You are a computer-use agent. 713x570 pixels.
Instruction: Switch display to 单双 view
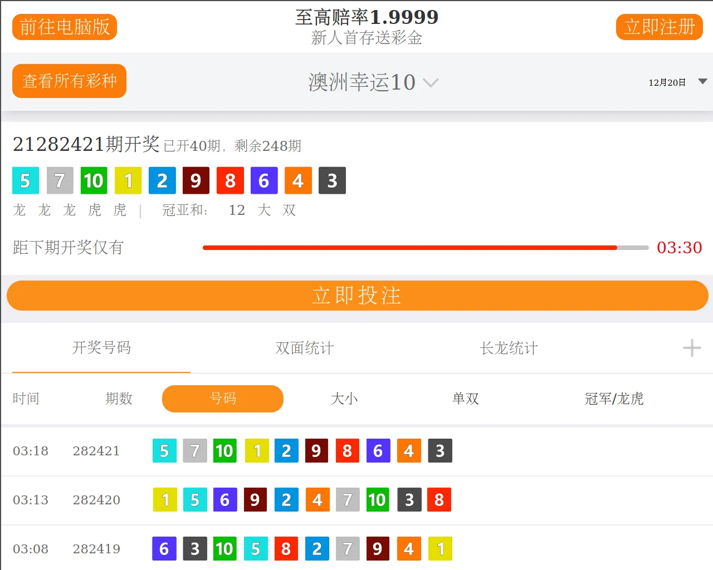pyautogui.click(x=466, y=399)
